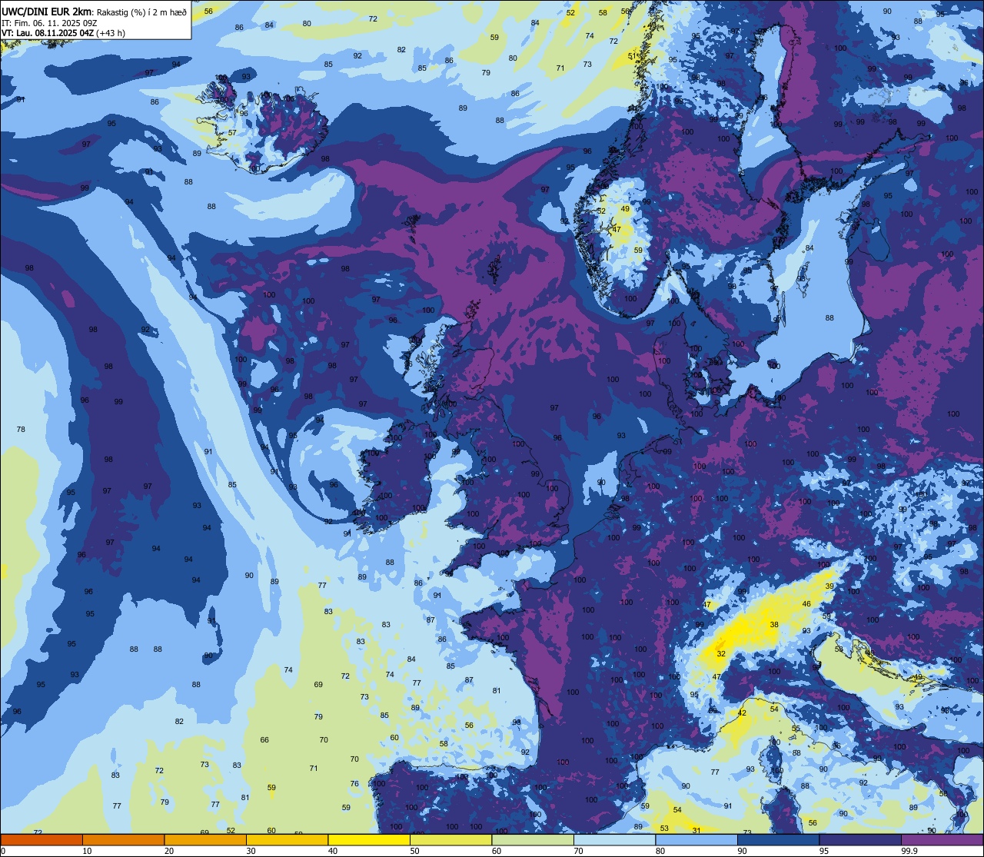This screenshot has width=984, height=857.
Task: Click the '10' legend scale label
Action: click(87, 851)
